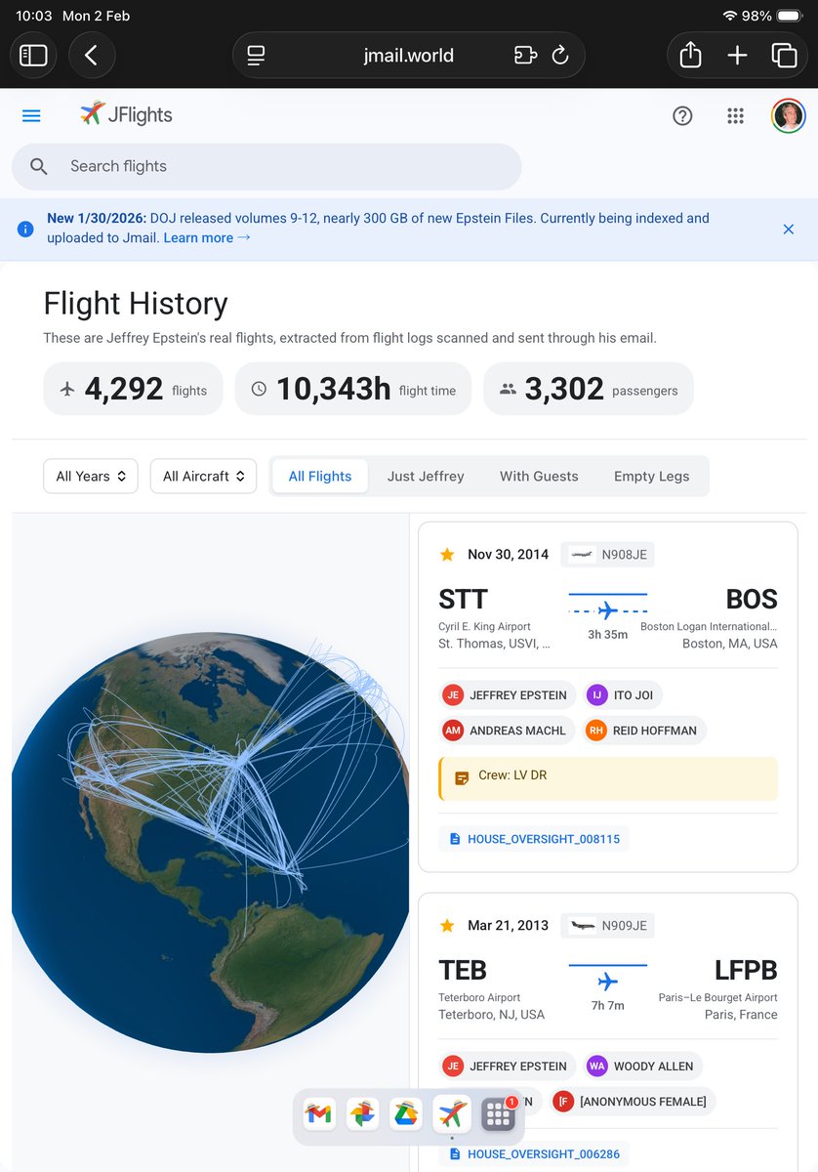Click the 4,292 flights stat
The height and width of the screenshot is (1172, 818).
(x=134, y=389)
